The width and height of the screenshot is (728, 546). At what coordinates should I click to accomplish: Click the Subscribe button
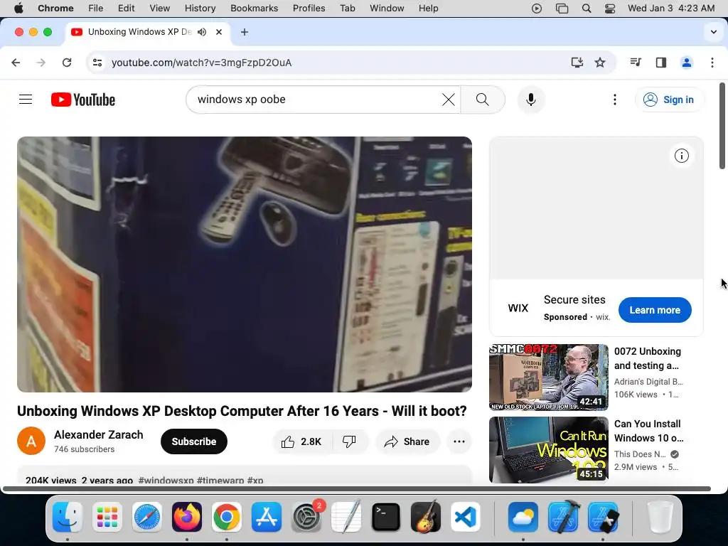(x=193, y=441)
